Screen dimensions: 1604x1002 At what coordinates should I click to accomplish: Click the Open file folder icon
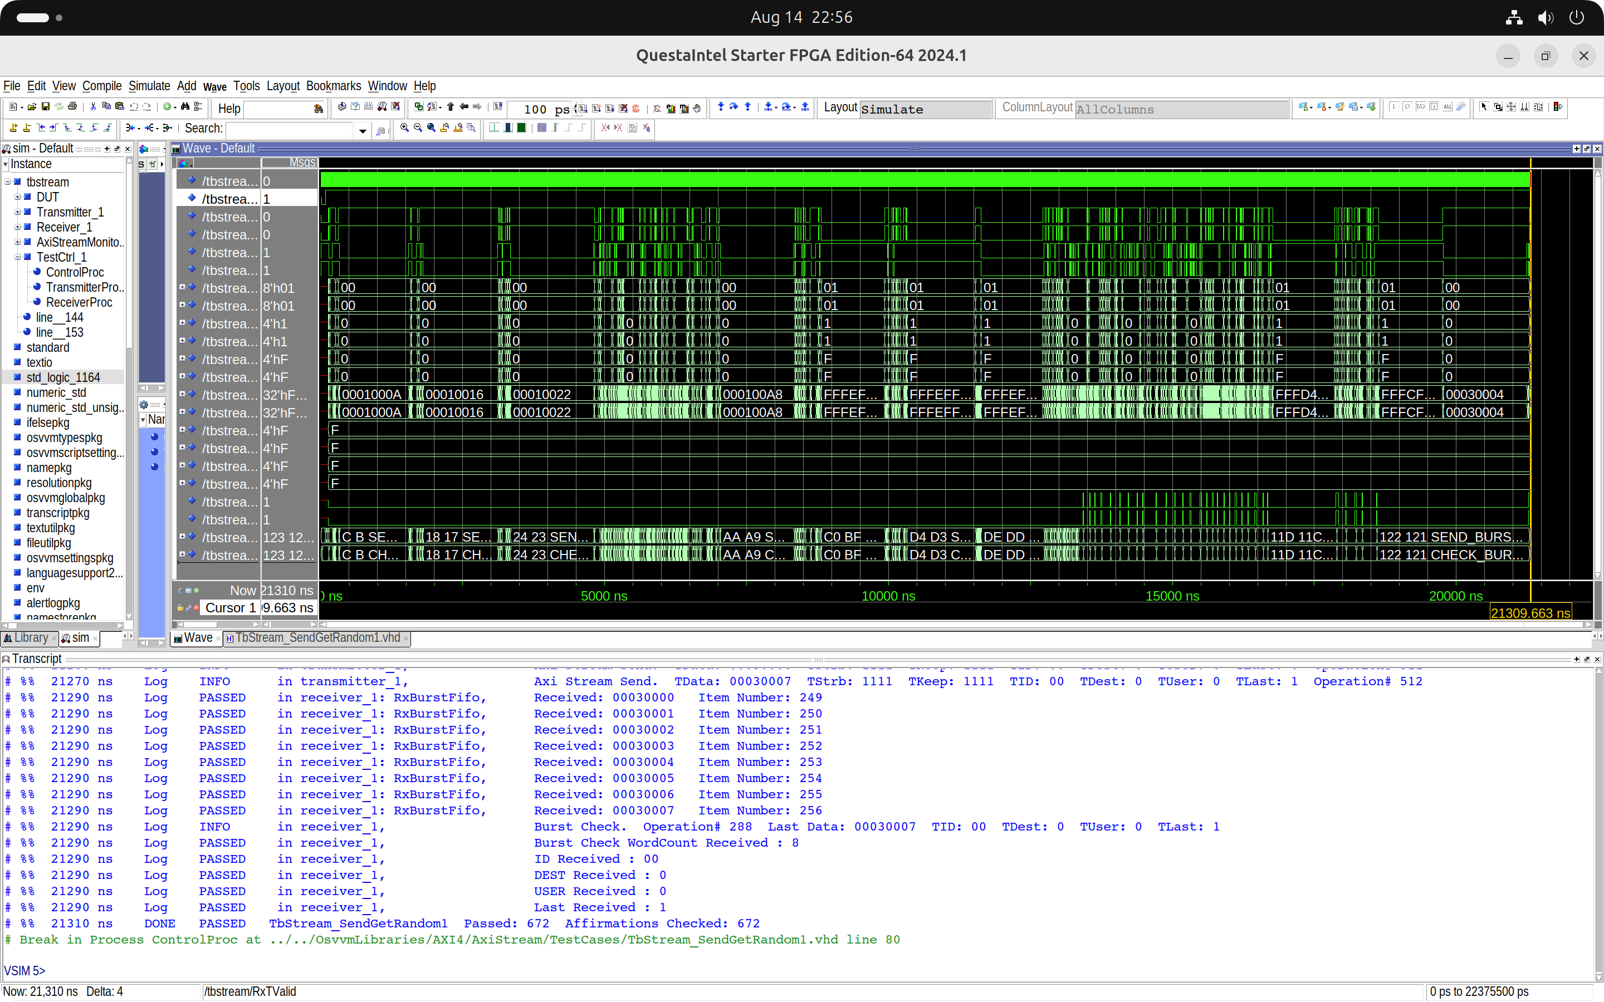(32, 107)
